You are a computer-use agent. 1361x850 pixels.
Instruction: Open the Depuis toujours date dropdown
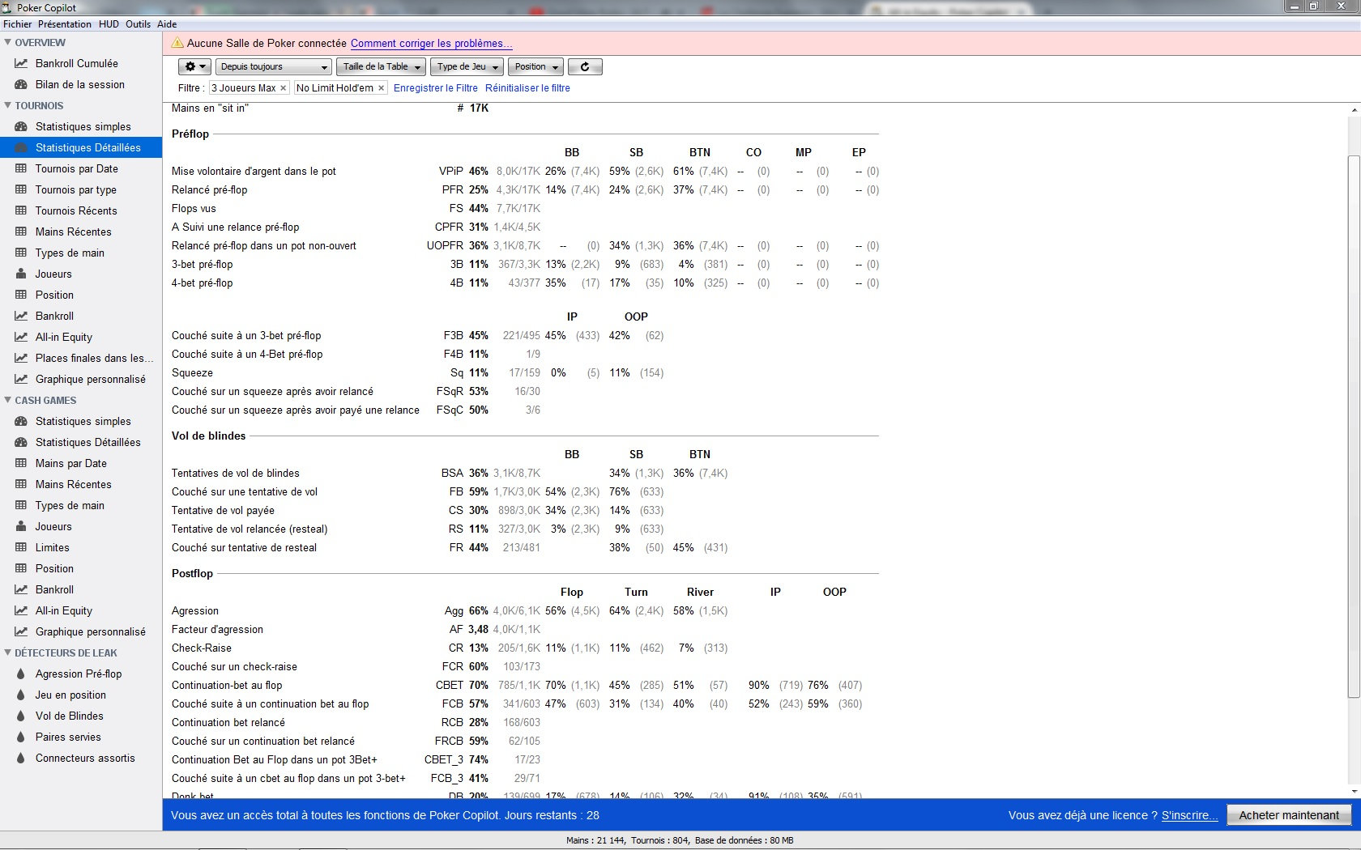coord(274,66)
